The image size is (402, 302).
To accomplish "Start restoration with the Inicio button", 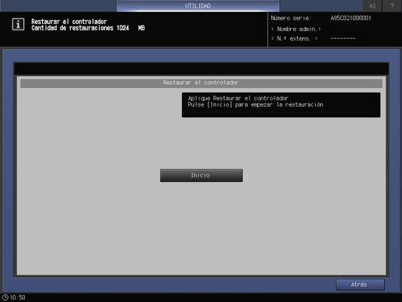I will tap(201, 175).
